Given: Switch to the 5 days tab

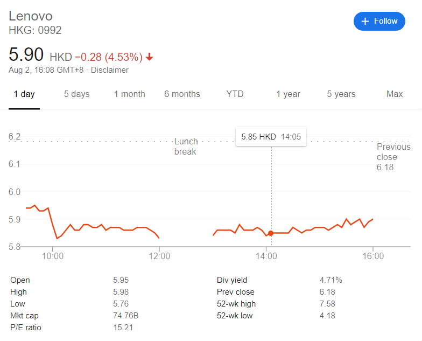Looking at the screenshot, I should pos(76,94).
